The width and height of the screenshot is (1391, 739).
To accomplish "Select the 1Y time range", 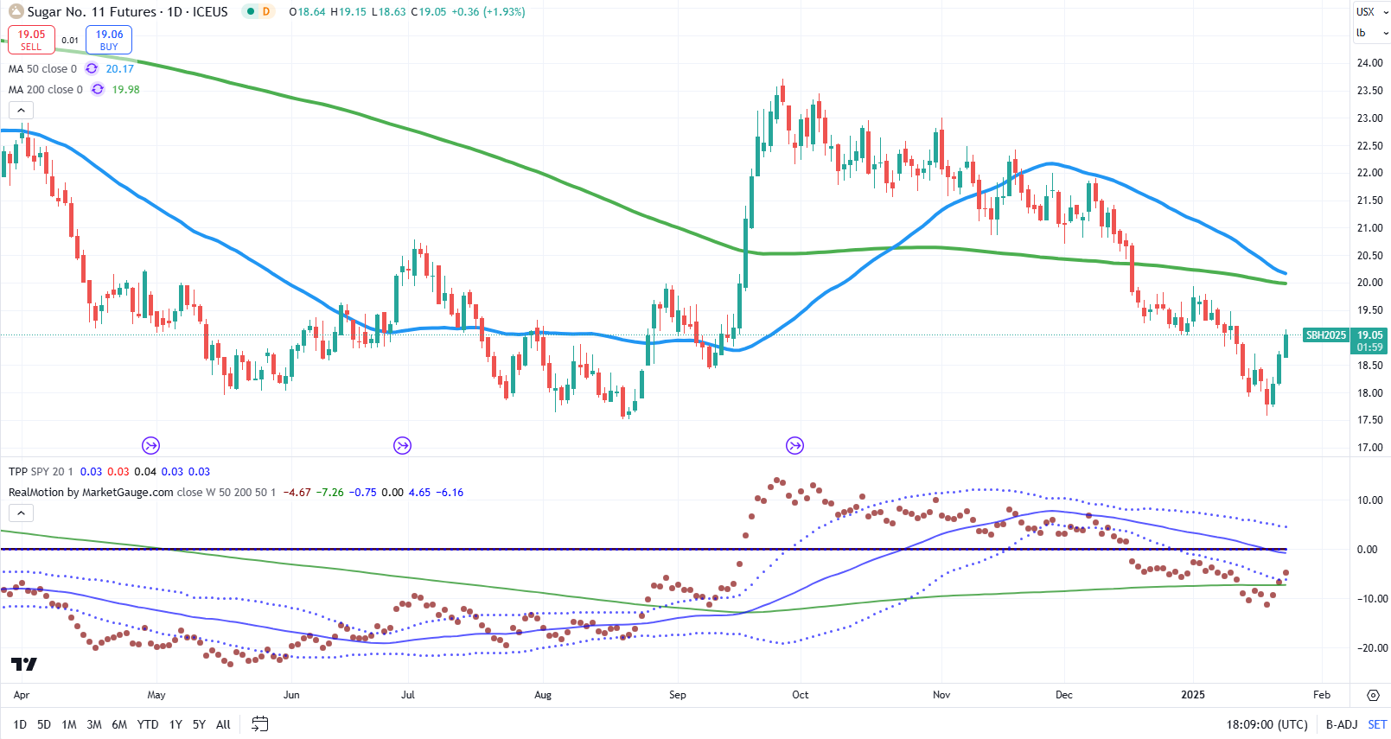I will click(x=175, y=724).
